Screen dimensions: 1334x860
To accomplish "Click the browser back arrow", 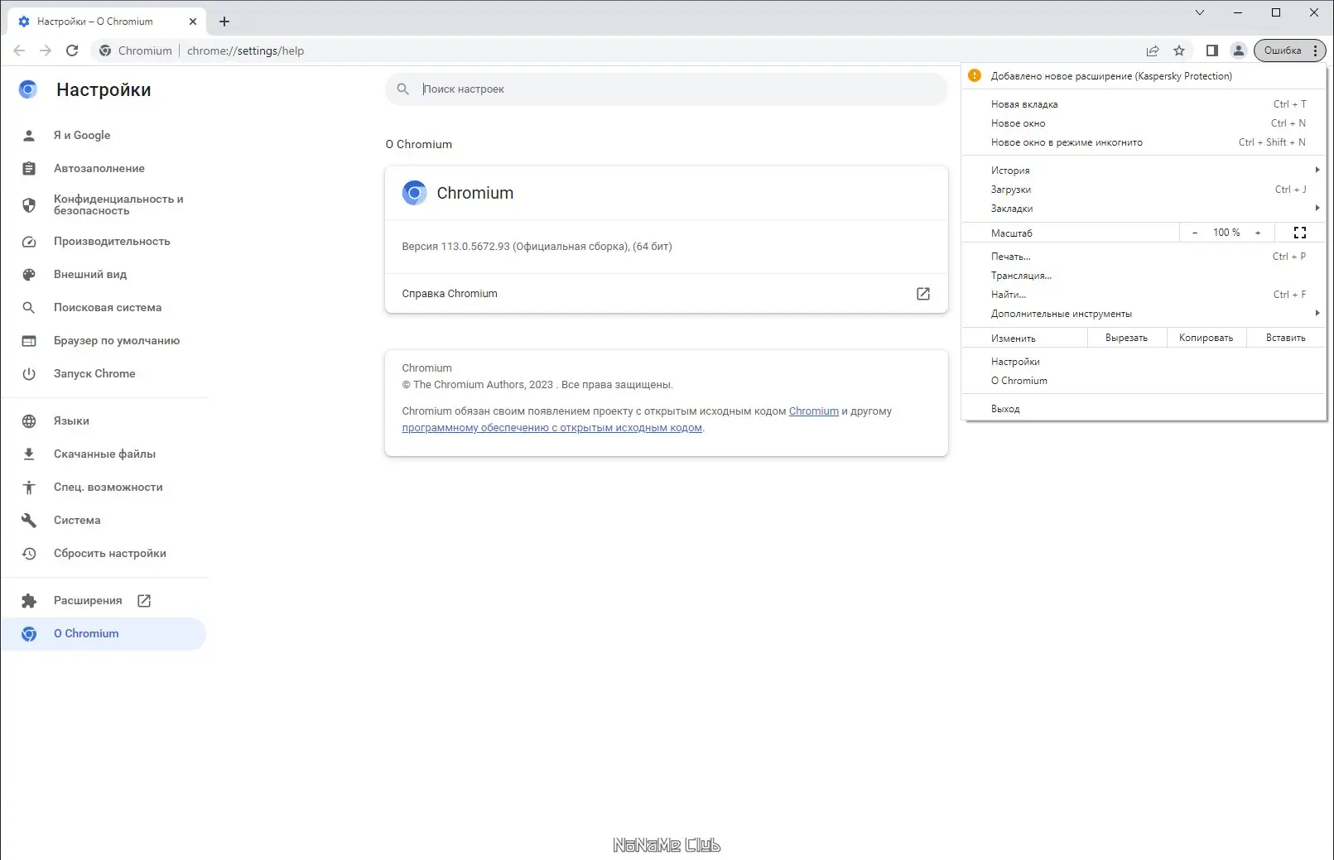I will click(x=19, y=50).
